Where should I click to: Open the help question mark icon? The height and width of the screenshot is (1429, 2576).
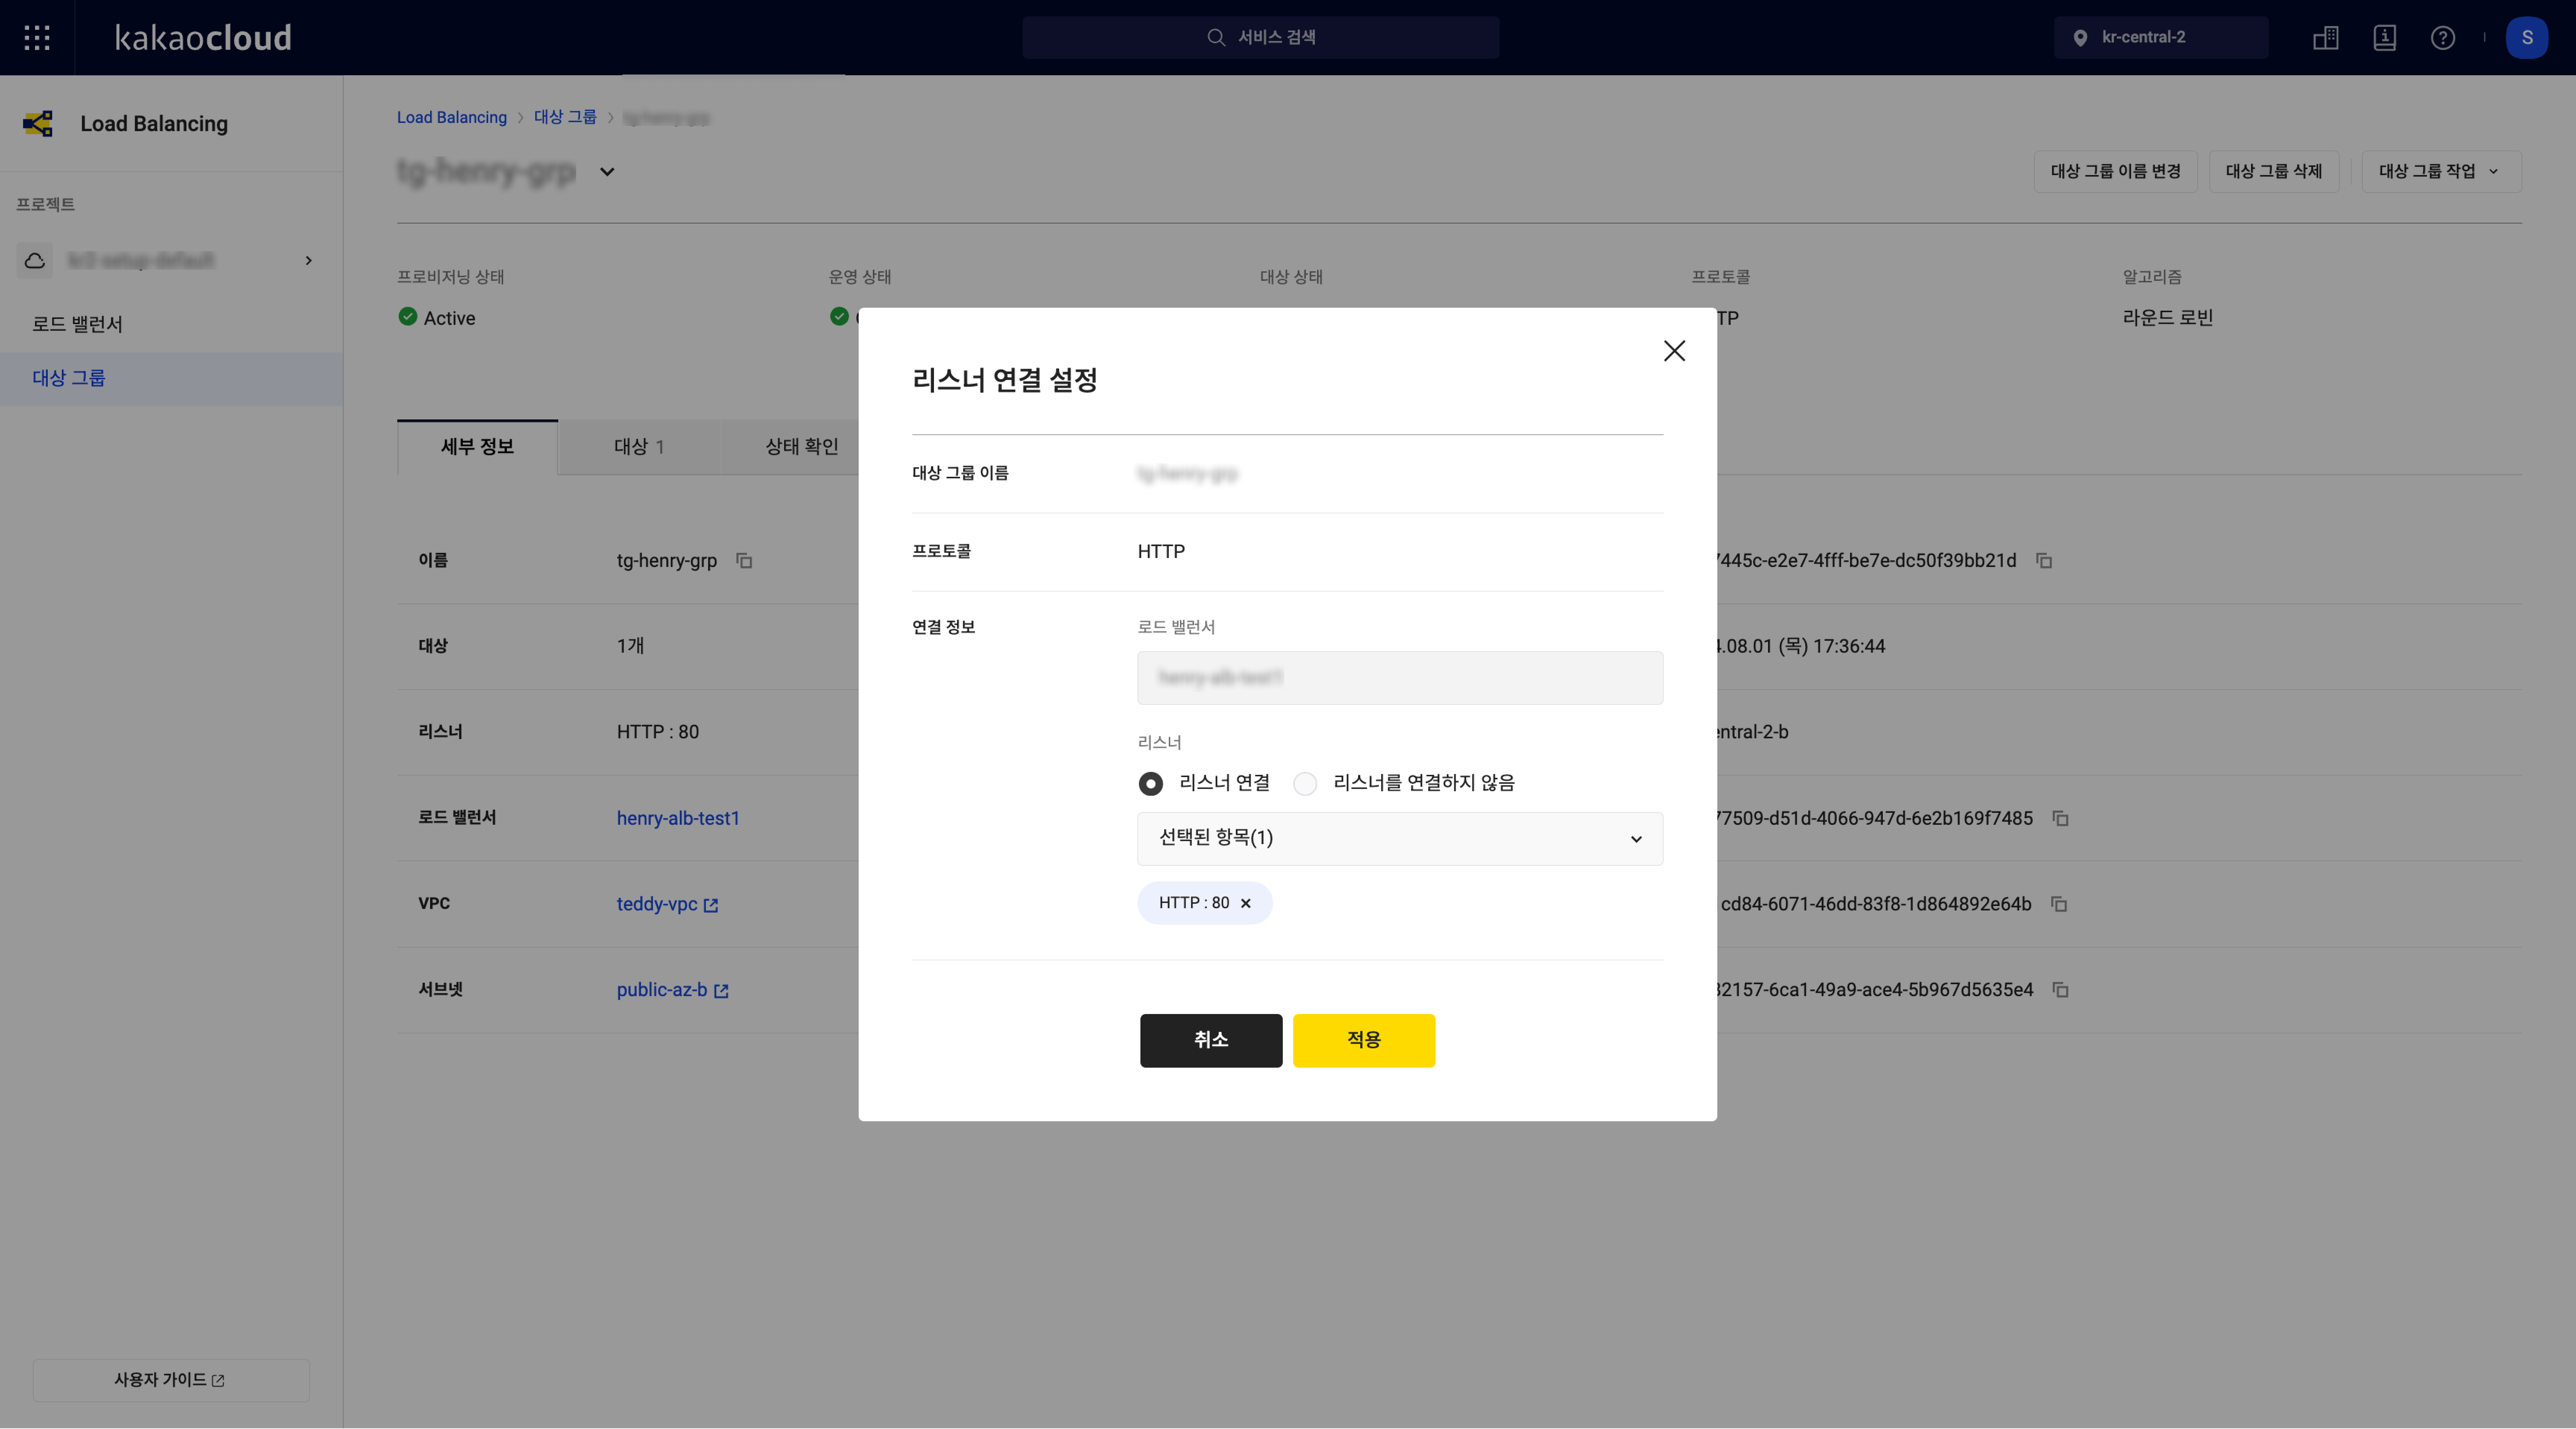[2443, 38]
